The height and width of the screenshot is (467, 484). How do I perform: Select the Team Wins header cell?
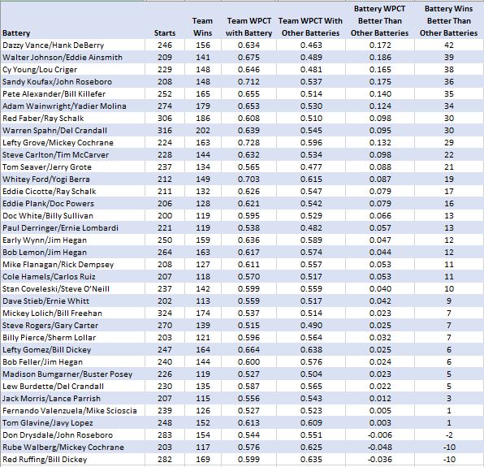[x=203, y=20]
